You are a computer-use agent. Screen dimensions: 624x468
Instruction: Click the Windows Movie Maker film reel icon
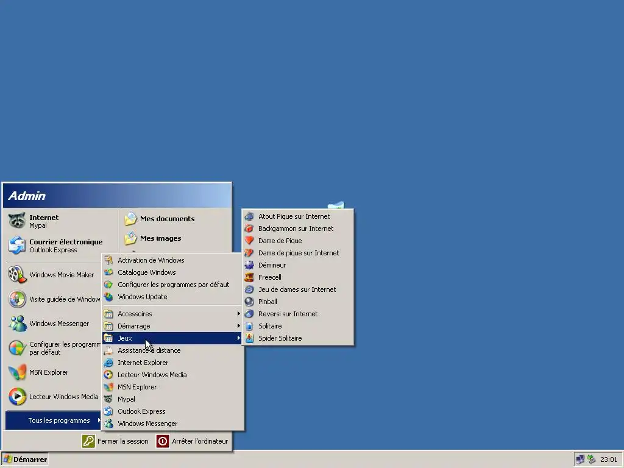point(17,275)
